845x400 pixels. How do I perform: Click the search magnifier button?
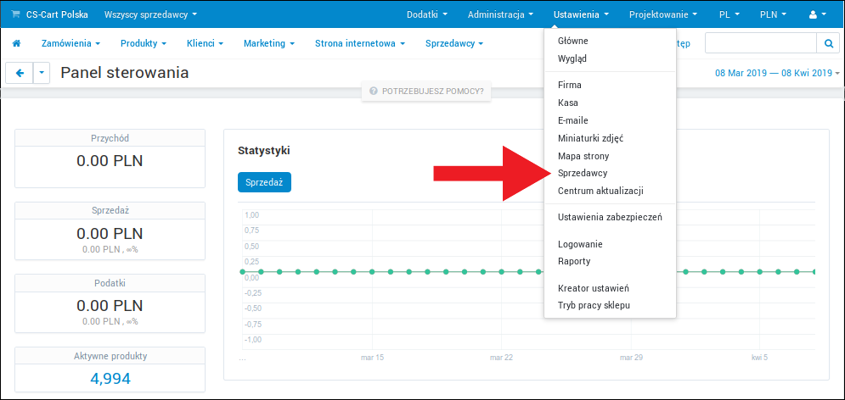[x=827, y=43]
